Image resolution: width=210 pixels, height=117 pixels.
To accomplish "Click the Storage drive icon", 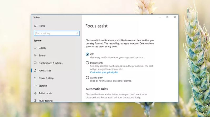I will pos(35,86).
